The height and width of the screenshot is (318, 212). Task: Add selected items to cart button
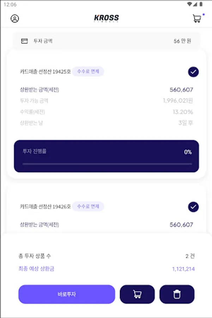click(137, 294)
